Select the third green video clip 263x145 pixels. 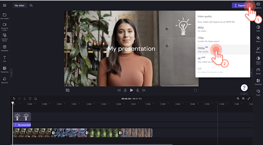[104, 133]
